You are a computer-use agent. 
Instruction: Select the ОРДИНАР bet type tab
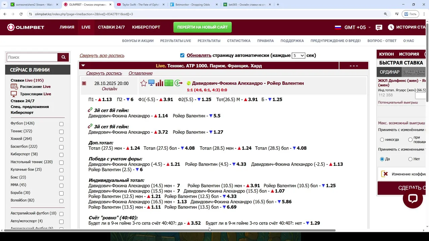[389, 72]
